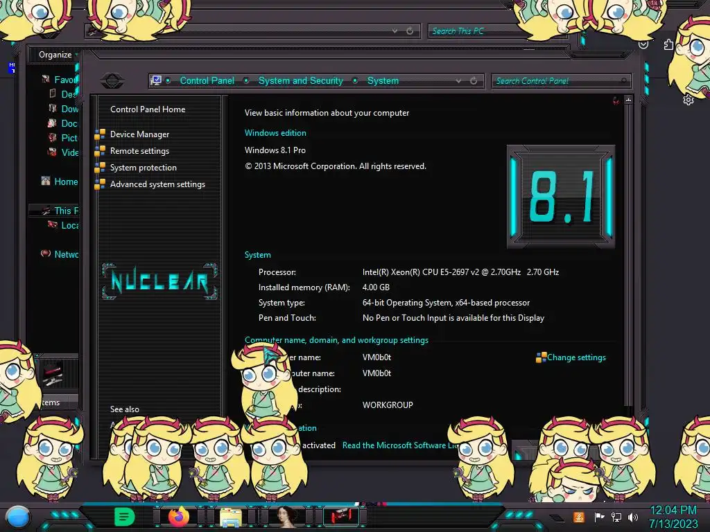Open the clock showing 12:04 PM

point(673,517)
